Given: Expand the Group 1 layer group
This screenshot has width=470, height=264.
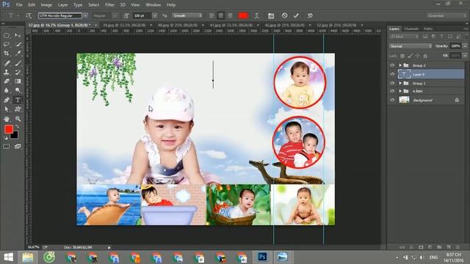Looking at the screenshot, I should [400, 83].
